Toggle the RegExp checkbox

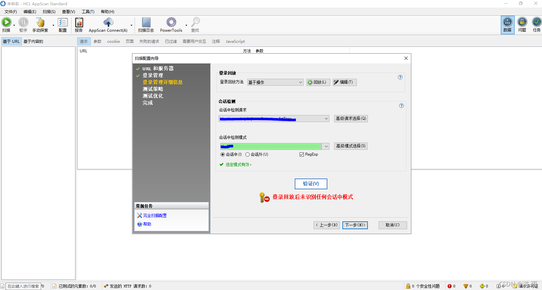[302, 154]
